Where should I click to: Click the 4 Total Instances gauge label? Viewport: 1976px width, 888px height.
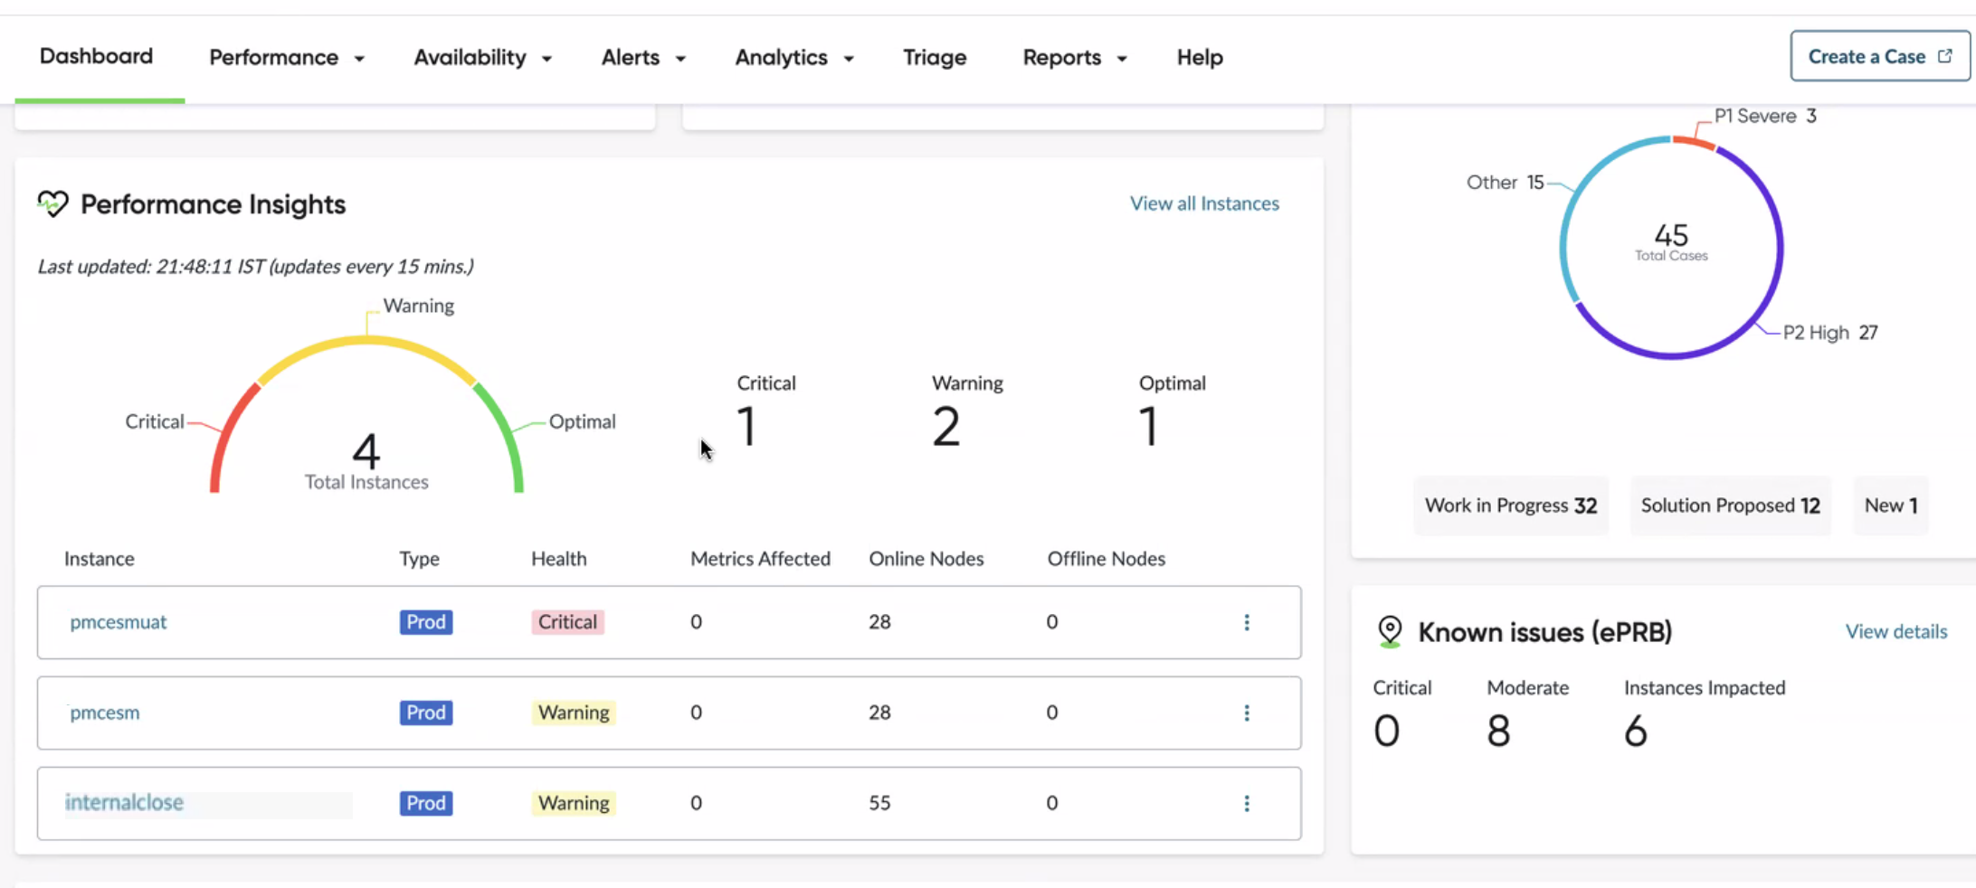tap(366, 461)
